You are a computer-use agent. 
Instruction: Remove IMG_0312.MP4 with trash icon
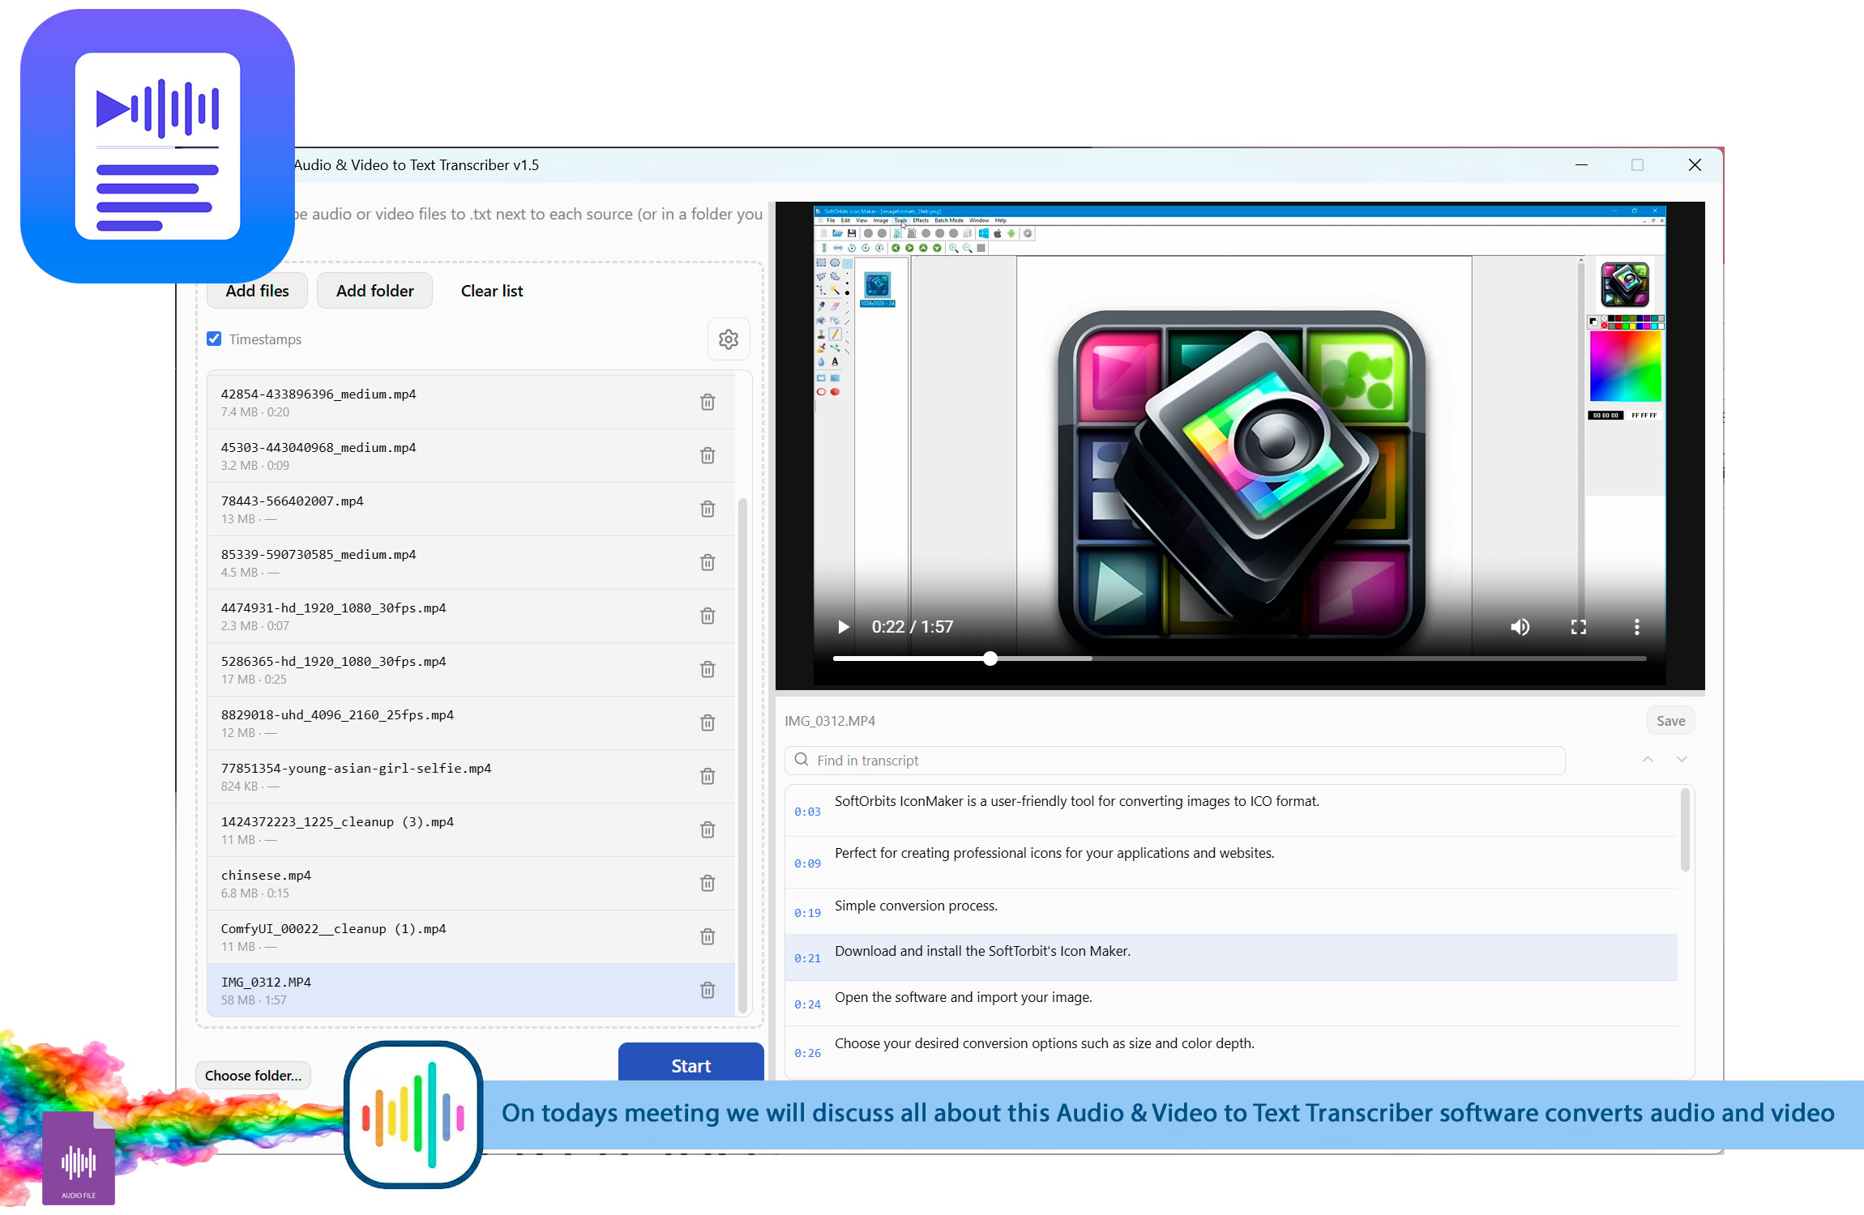708,990
